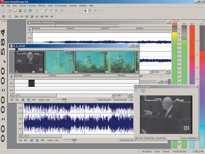Create a new file with New icon
The width and height of the screenshot is (205, 154).
pos(3,11)
